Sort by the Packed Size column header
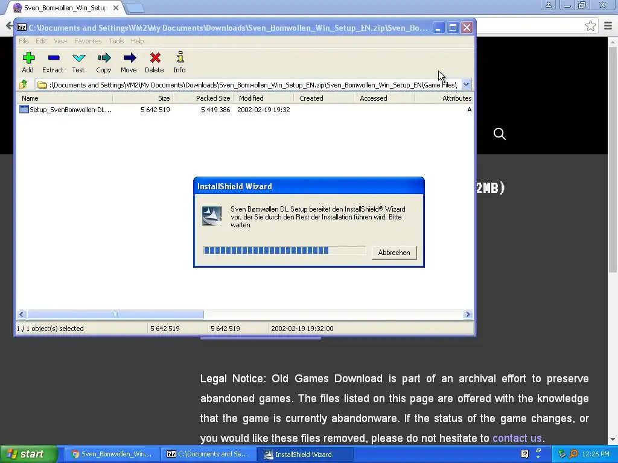The height and width of the screenshot is (463, 618). (x=203, y=98)
